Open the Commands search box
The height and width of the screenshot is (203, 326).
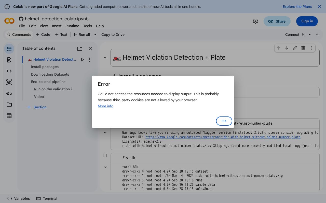tap(19, 35)
